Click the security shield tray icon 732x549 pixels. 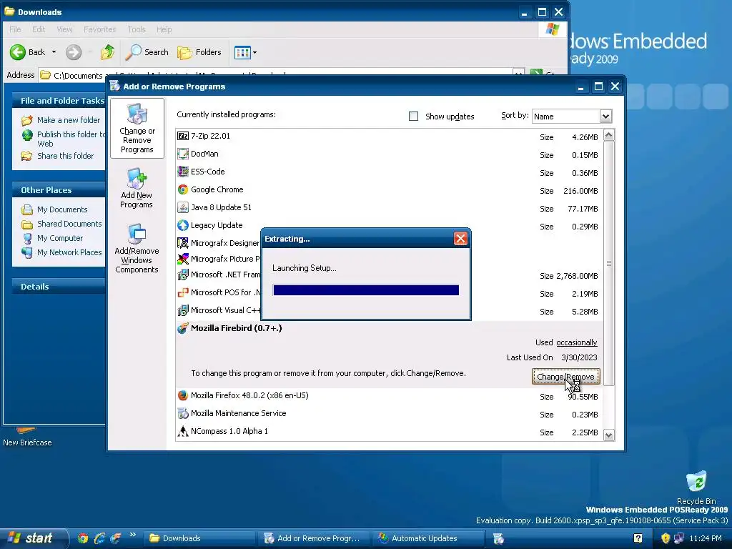pyautogui.click(x=666, y=538)
